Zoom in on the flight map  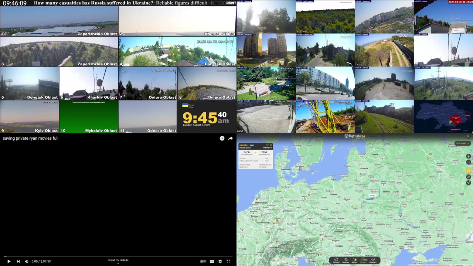point(469,156)
